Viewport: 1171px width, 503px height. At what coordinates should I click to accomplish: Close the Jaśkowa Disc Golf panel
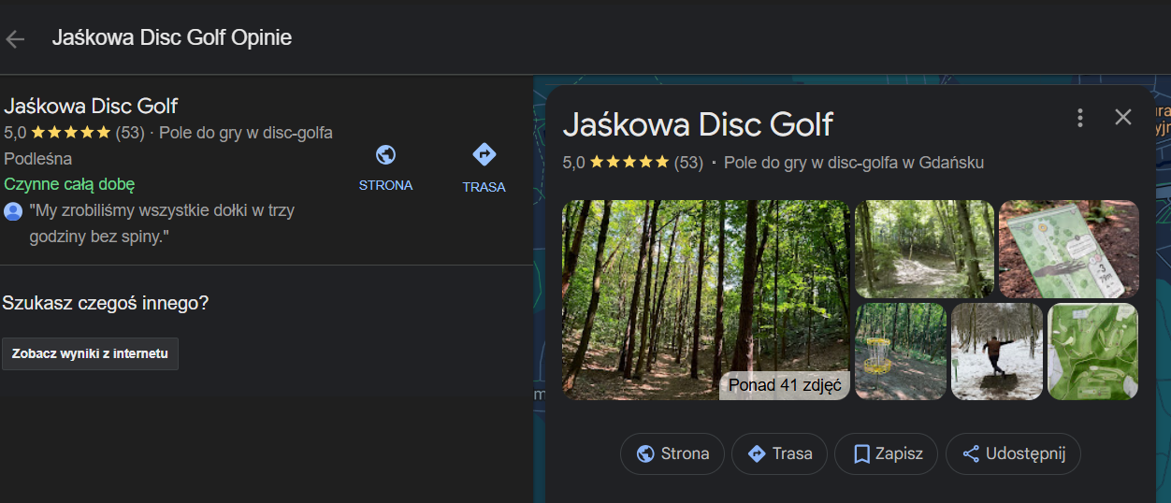(x=1123, y=117)
